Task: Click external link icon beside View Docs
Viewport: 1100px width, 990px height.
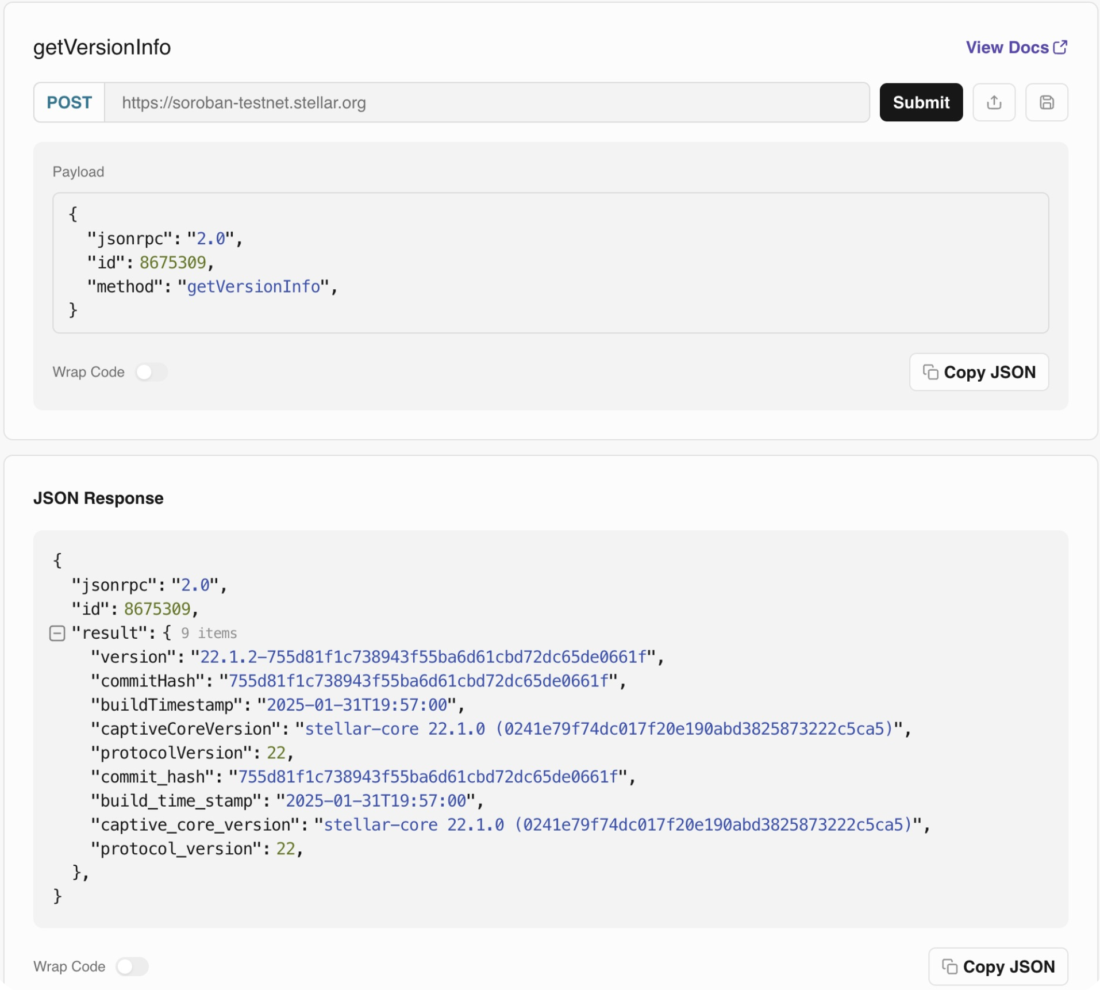Action: tap(1060, 47)
